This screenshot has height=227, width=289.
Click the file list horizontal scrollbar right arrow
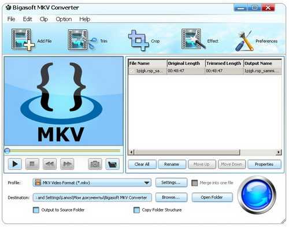[x=279, y=152]
